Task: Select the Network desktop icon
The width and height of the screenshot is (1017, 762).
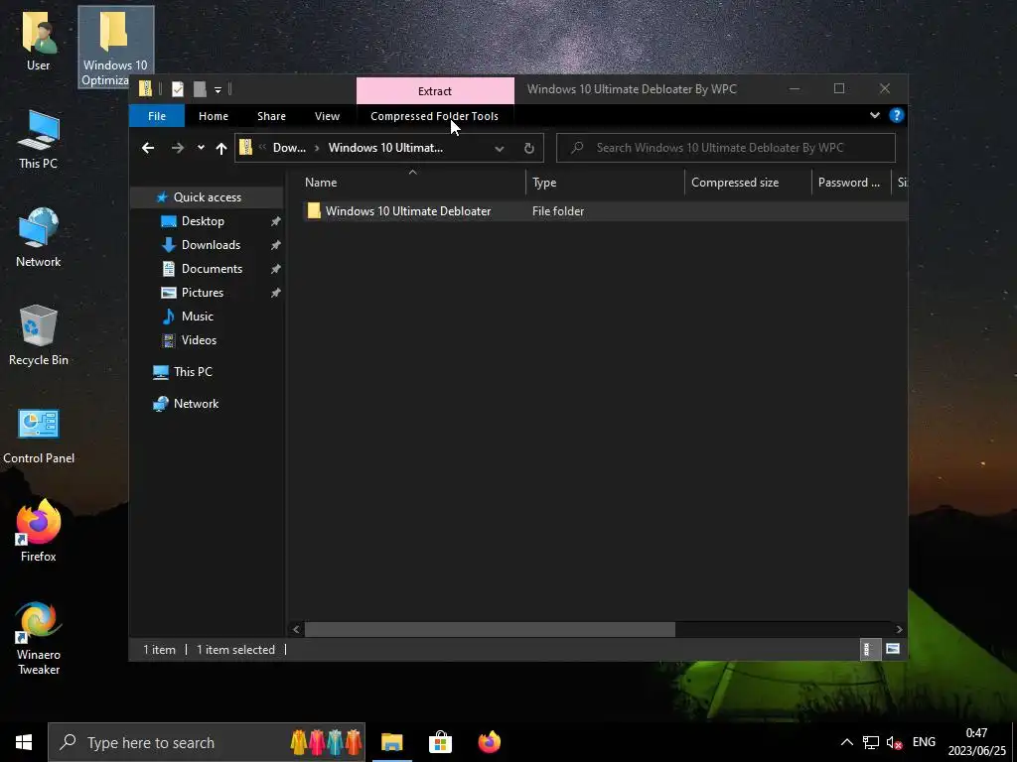Action: tap(39, 237)
